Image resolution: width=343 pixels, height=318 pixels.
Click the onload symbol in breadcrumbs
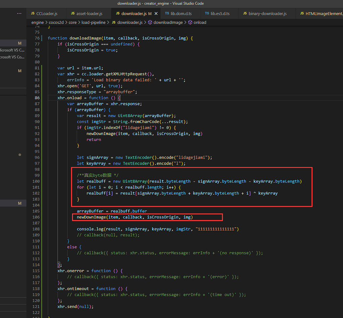pyautogui.click(x=200, y=22)
